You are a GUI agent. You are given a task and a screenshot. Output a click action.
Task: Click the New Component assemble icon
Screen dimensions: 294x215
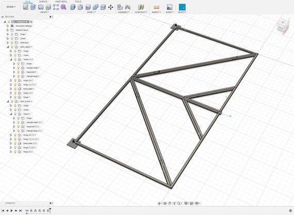tap(120, 7)
